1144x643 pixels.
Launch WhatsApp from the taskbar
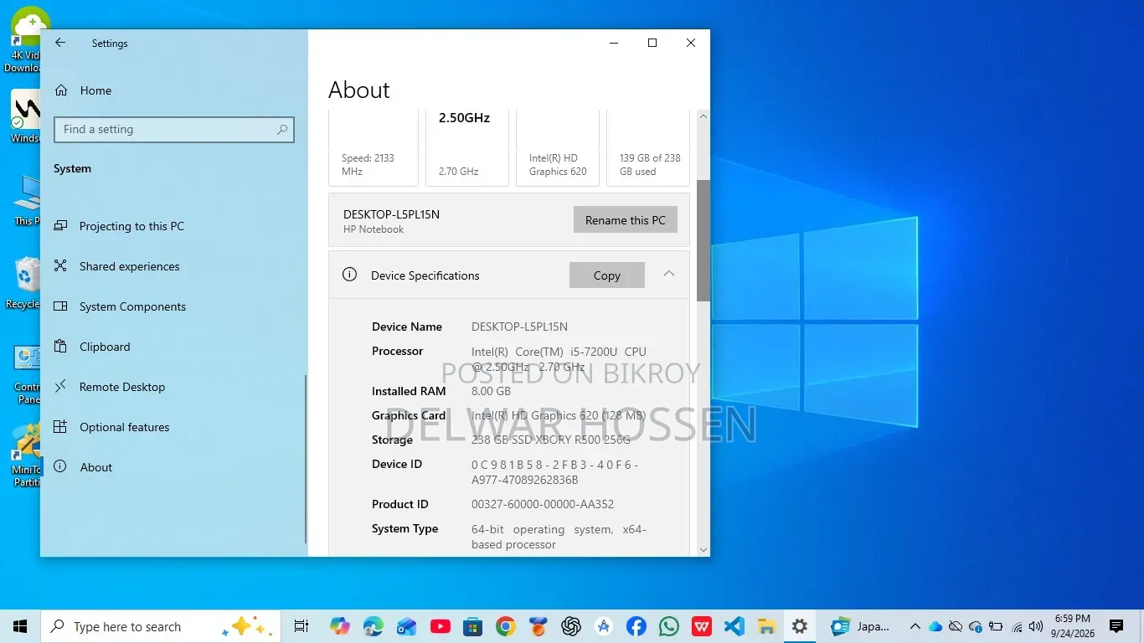(x=669, y=626)
